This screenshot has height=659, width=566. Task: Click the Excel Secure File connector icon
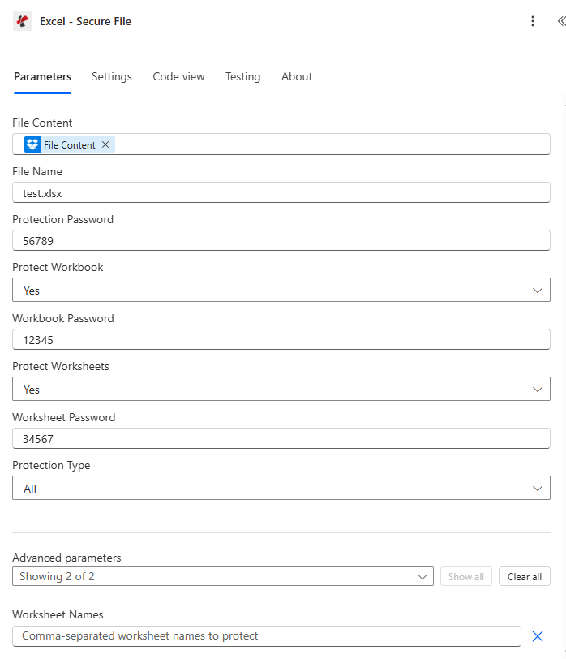23,21
